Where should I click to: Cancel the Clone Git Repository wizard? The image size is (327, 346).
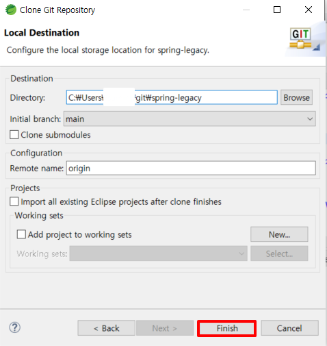289,328
